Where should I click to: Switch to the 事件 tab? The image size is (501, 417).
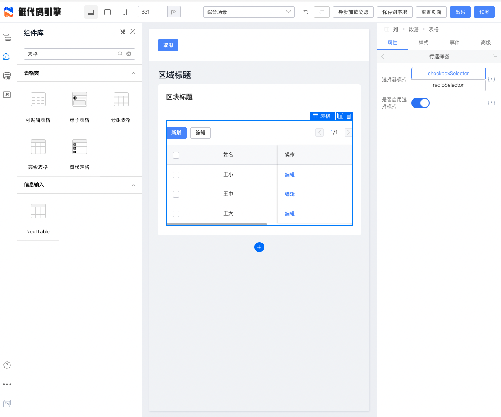455,42
